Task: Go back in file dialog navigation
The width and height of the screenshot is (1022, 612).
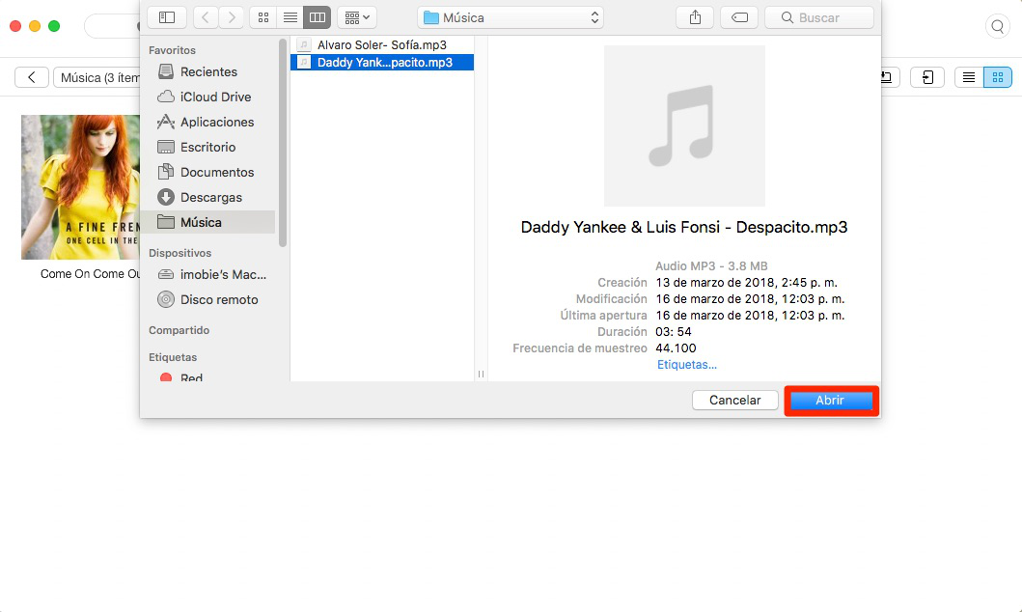Action: [x=206, y=17]
